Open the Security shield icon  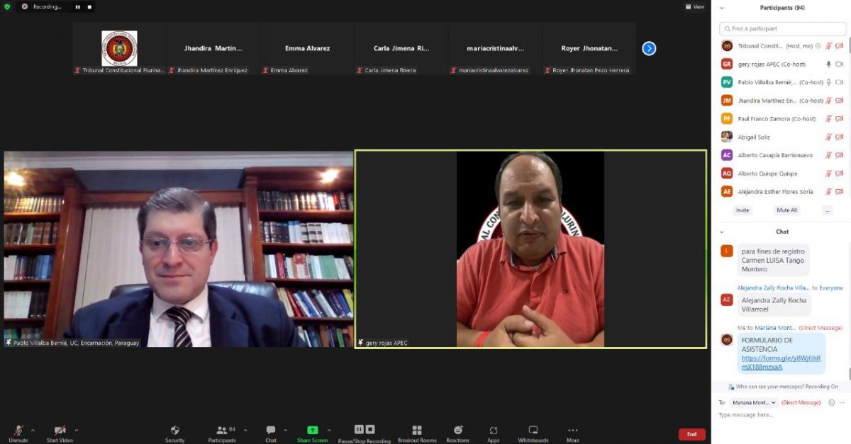[x=175, y=431]
